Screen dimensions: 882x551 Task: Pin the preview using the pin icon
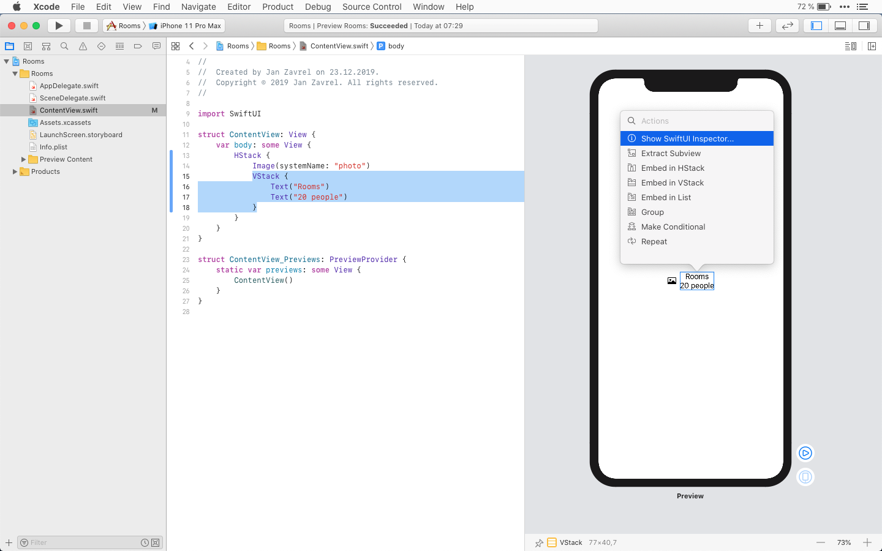[538, 542]
